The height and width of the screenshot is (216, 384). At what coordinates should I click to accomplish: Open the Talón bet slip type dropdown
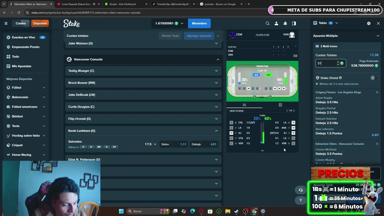point(336,23)
